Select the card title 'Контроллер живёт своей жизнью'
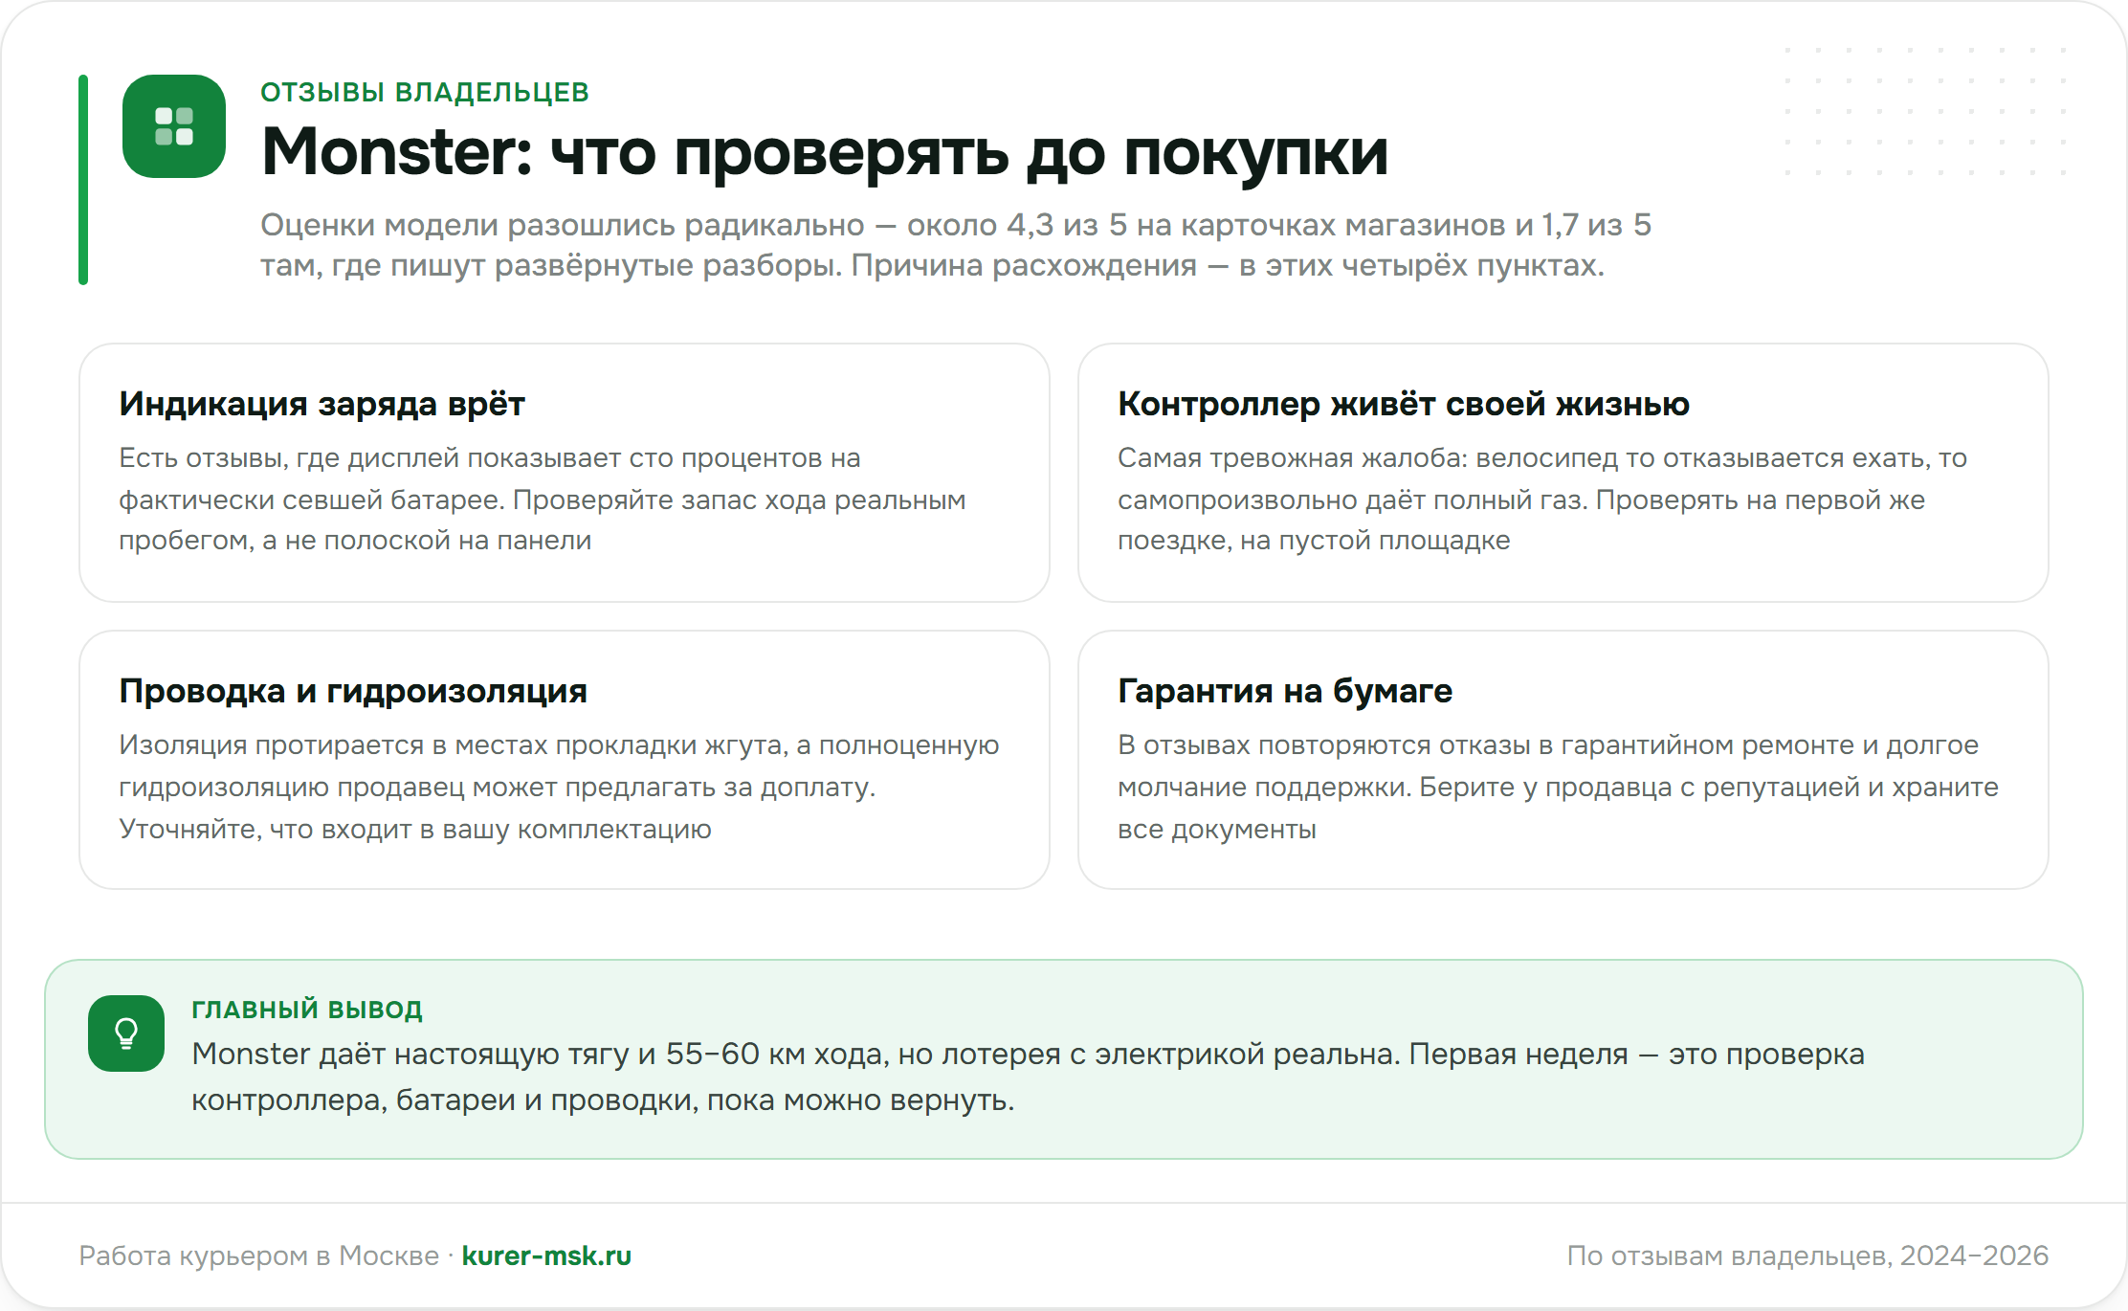 click(x=1404, y=404)
